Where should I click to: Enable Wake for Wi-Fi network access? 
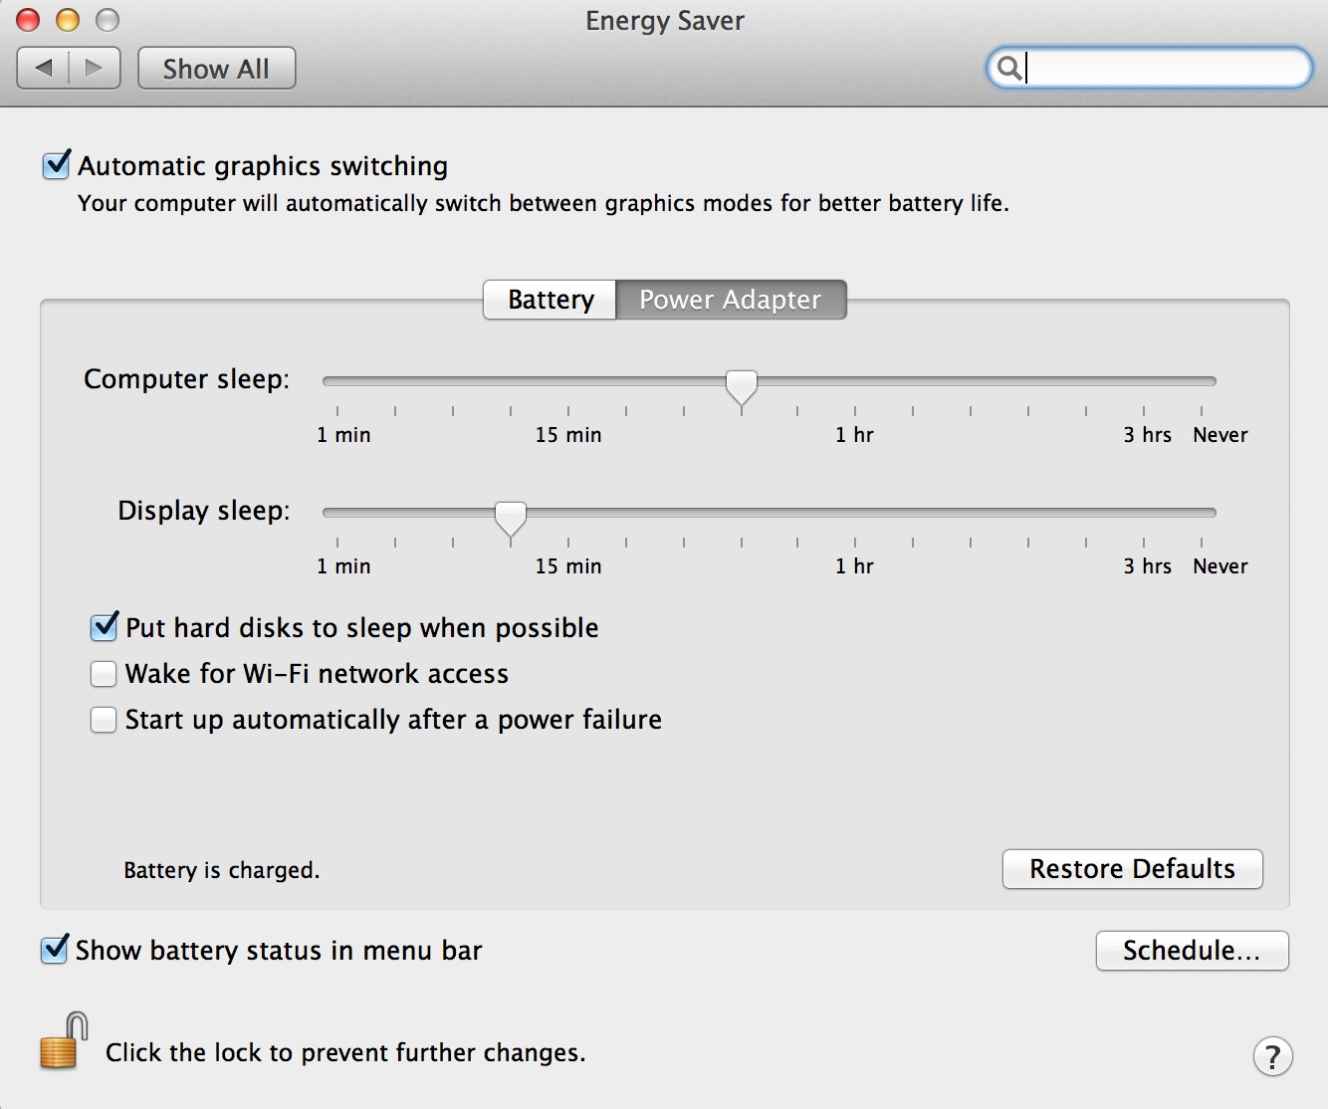pos(105,674)
